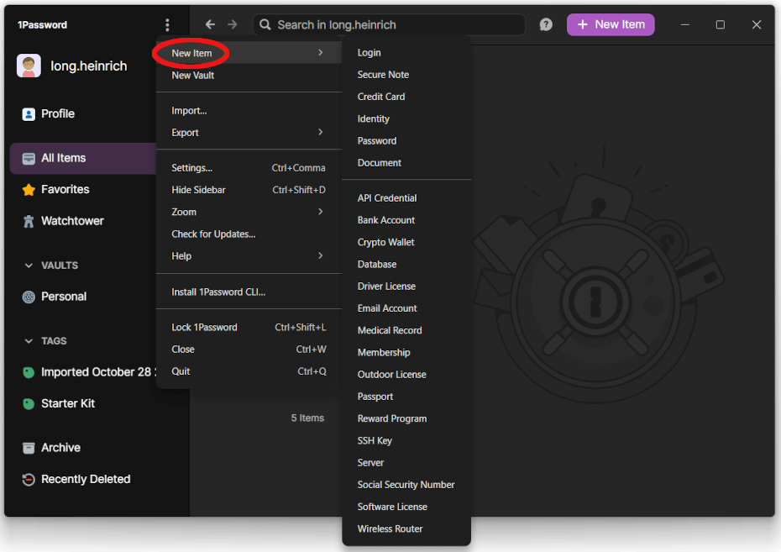Click the long.heinrich account avatar
The width and height of the screenshot is (781, 552).
tap(29, 66)
